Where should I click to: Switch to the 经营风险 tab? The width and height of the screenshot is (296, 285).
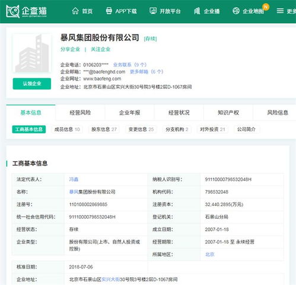pyautogui.click(x=80, y=113)
